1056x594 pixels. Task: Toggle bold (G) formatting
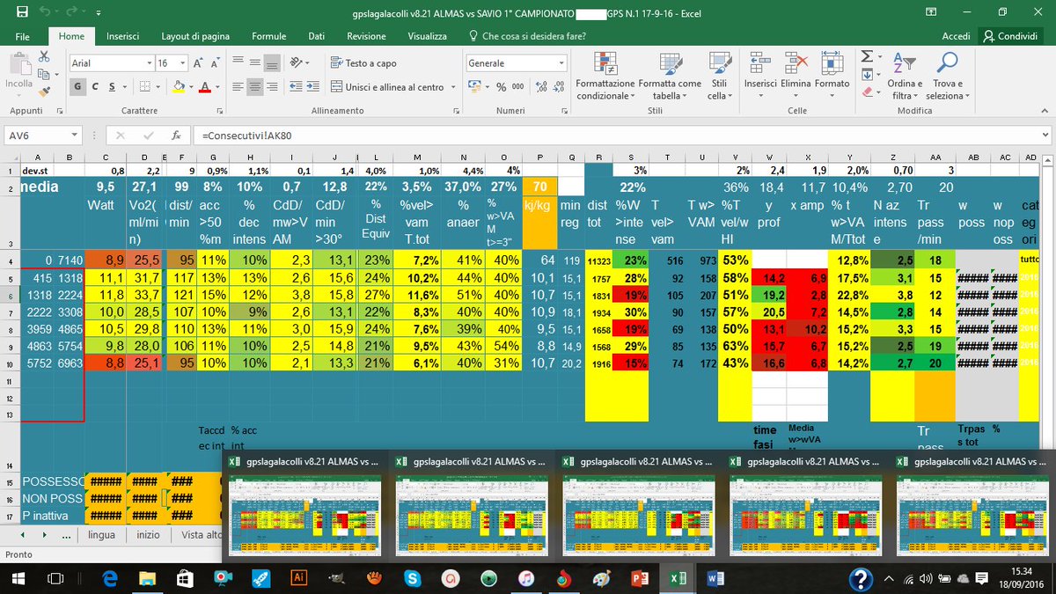coord(78,87)
